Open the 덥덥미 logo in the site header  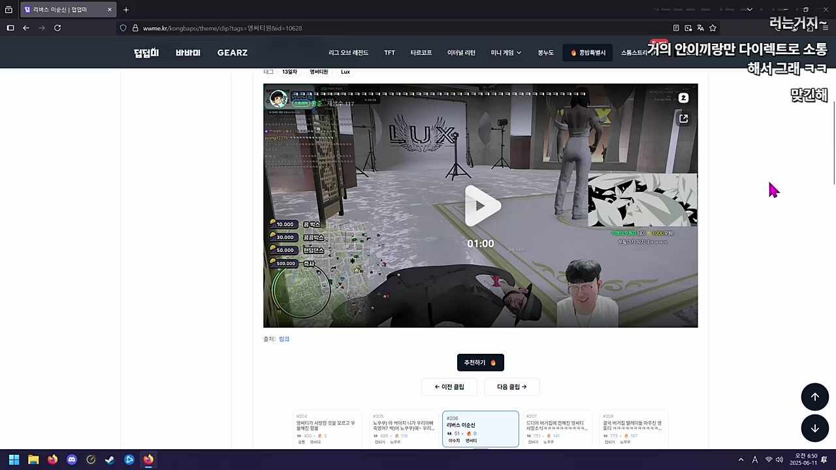pyautogui.click(x=146, y=53)
